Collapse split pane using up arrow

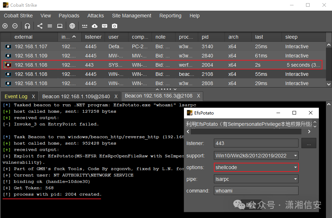click(x=157, y=89)
